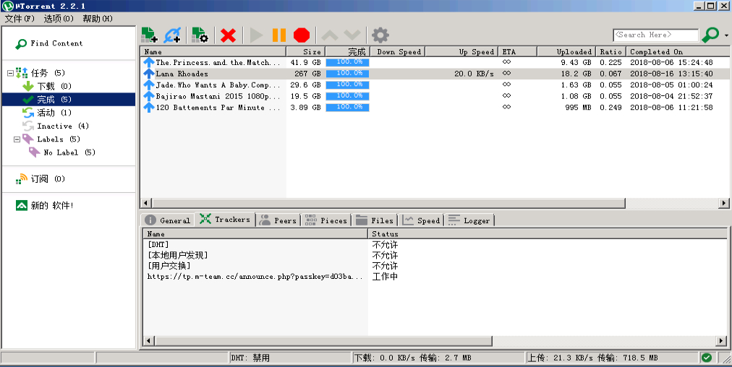
Task: Switch to Peers tab
Action: 278,220
